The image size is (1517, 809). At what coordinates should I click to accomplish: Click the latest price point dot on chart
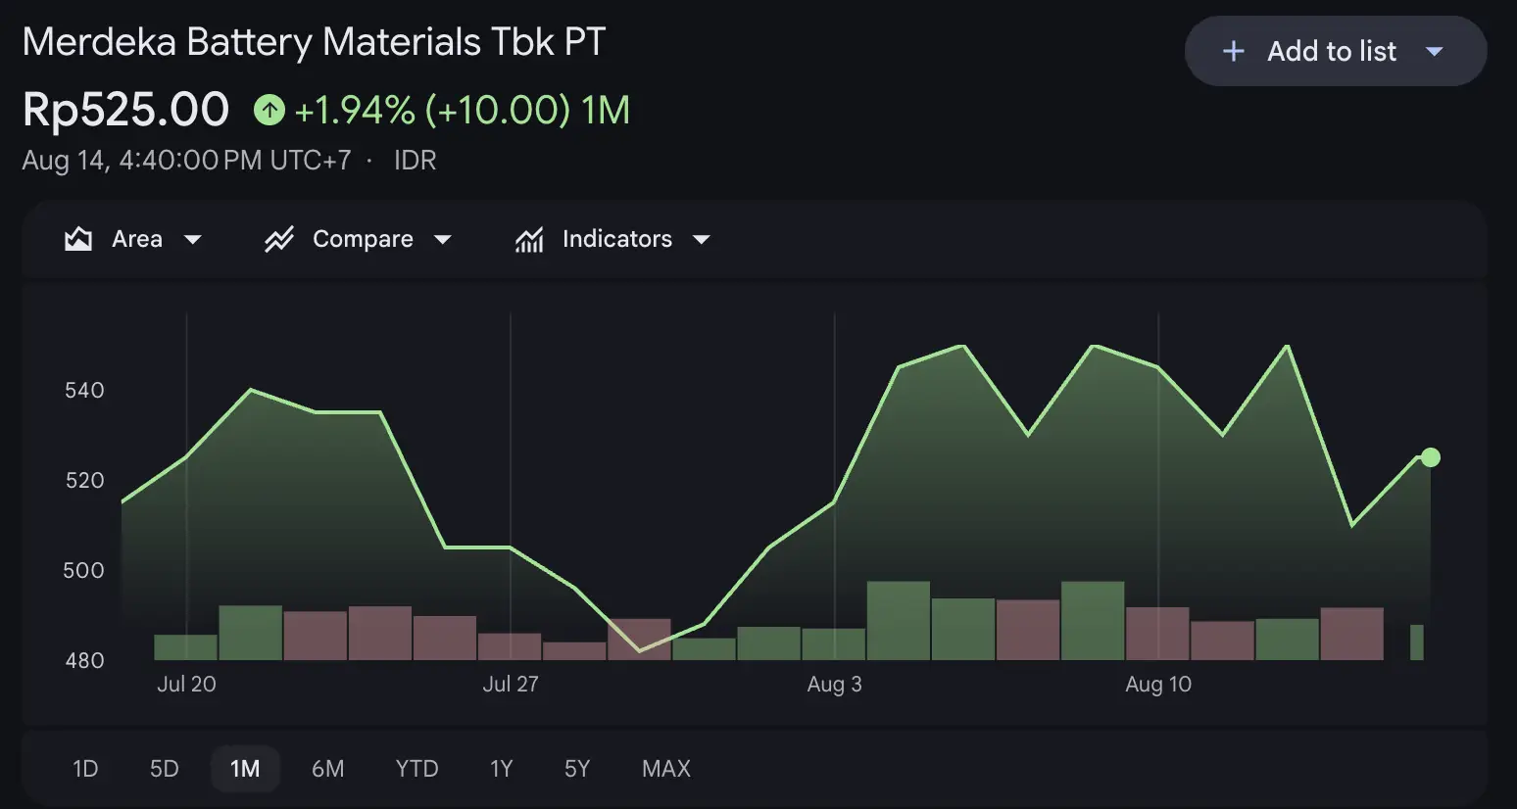tap(1431, 457)
